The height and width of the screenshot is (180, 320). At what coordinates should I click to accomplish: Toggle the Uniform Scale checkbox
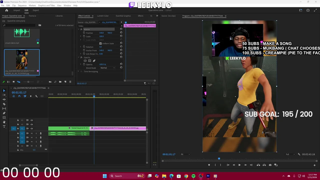pos(100,43)
